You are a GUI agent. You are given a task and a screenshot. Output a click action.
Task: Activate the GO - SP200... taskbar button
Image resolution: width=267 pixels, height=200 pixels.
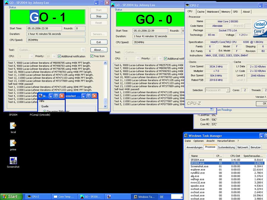91,197
